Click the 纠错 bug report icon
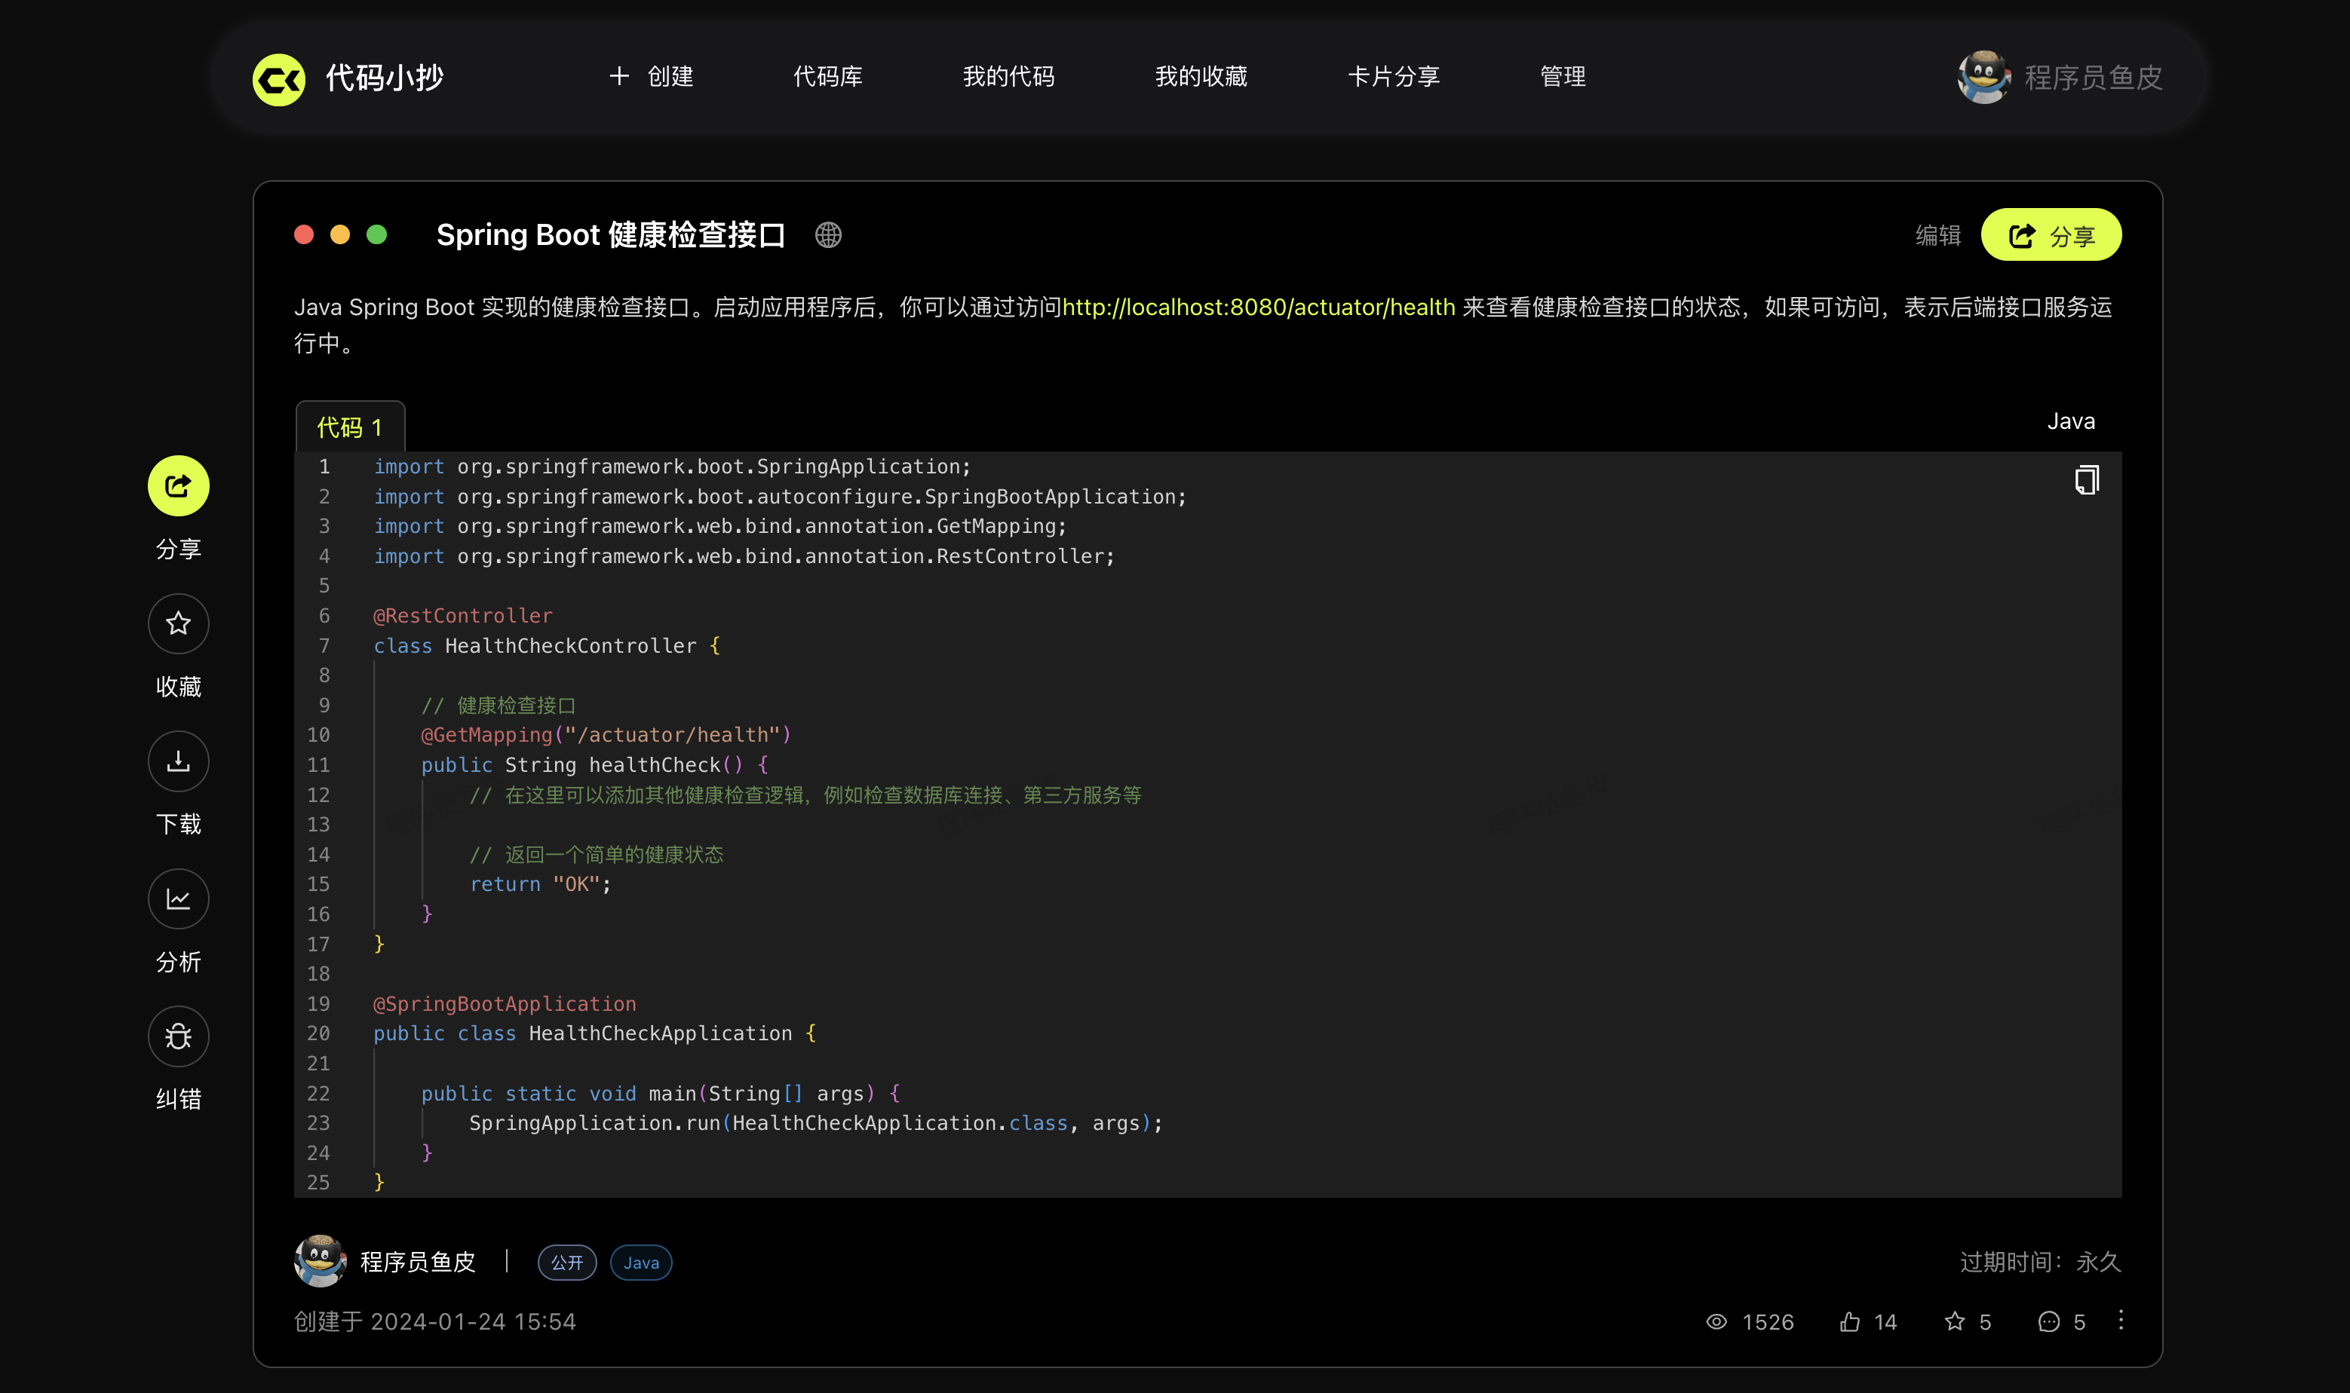2350x1393 pixels. [x=179, y=1036]
